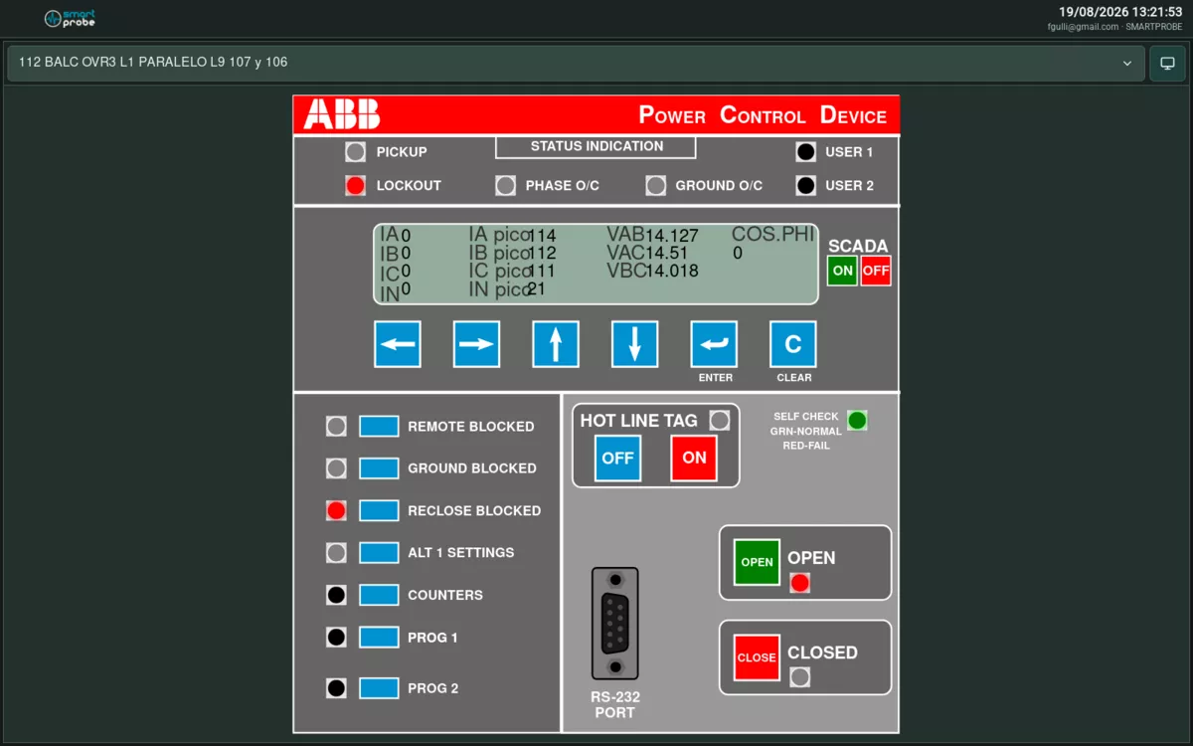
Task: Click the HOT LINE TAG indicator LED
Action: click(x=719, y=421)
